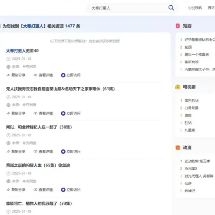
Task: Click the share arrow icon under 大奉打更人更至40
Action: [x=8, y=75]
